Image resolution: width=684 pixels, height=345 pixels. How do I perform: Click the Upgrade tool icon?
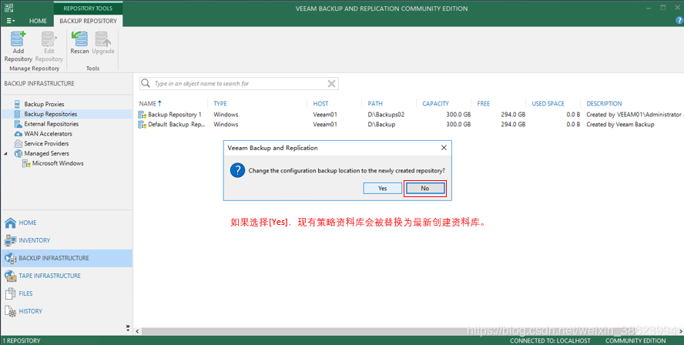[x=103, y=39]
